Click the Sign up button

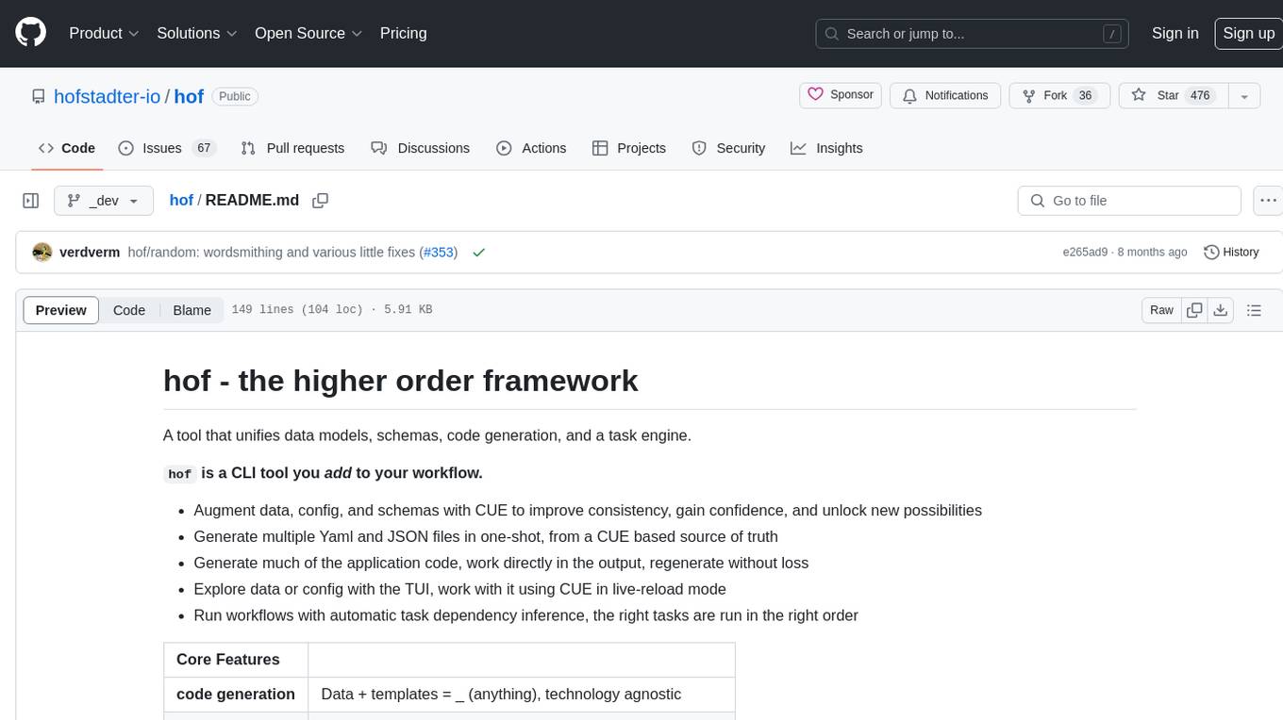coord(1248,33)
